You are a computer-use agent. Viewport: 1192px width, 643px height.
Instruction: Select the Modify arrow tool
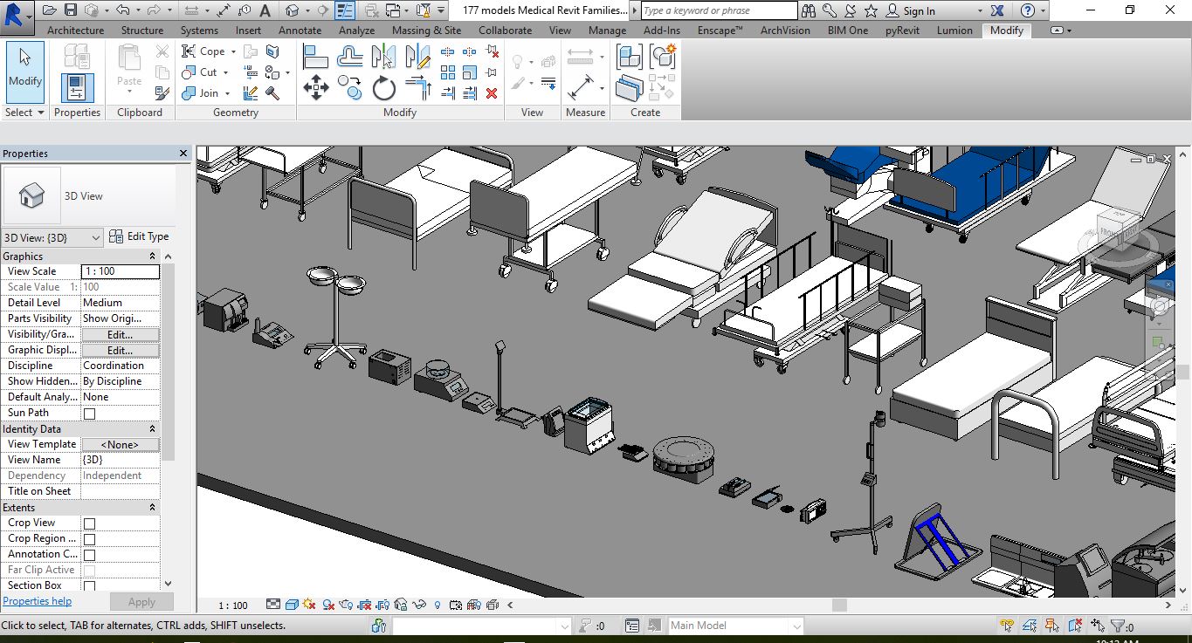coord(25,72)
